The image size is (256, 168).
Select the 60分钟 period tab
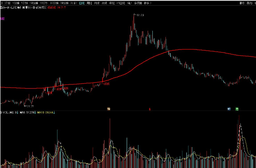tap(64, 3)
